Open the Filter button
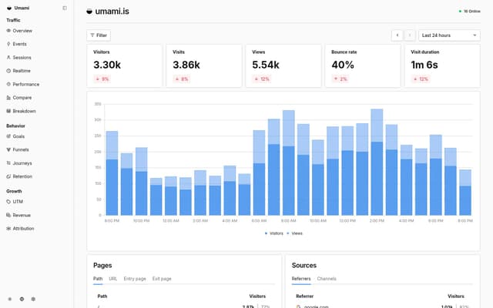Image resolution: width=493 pixels, height=308 pixels. [99, 35]
